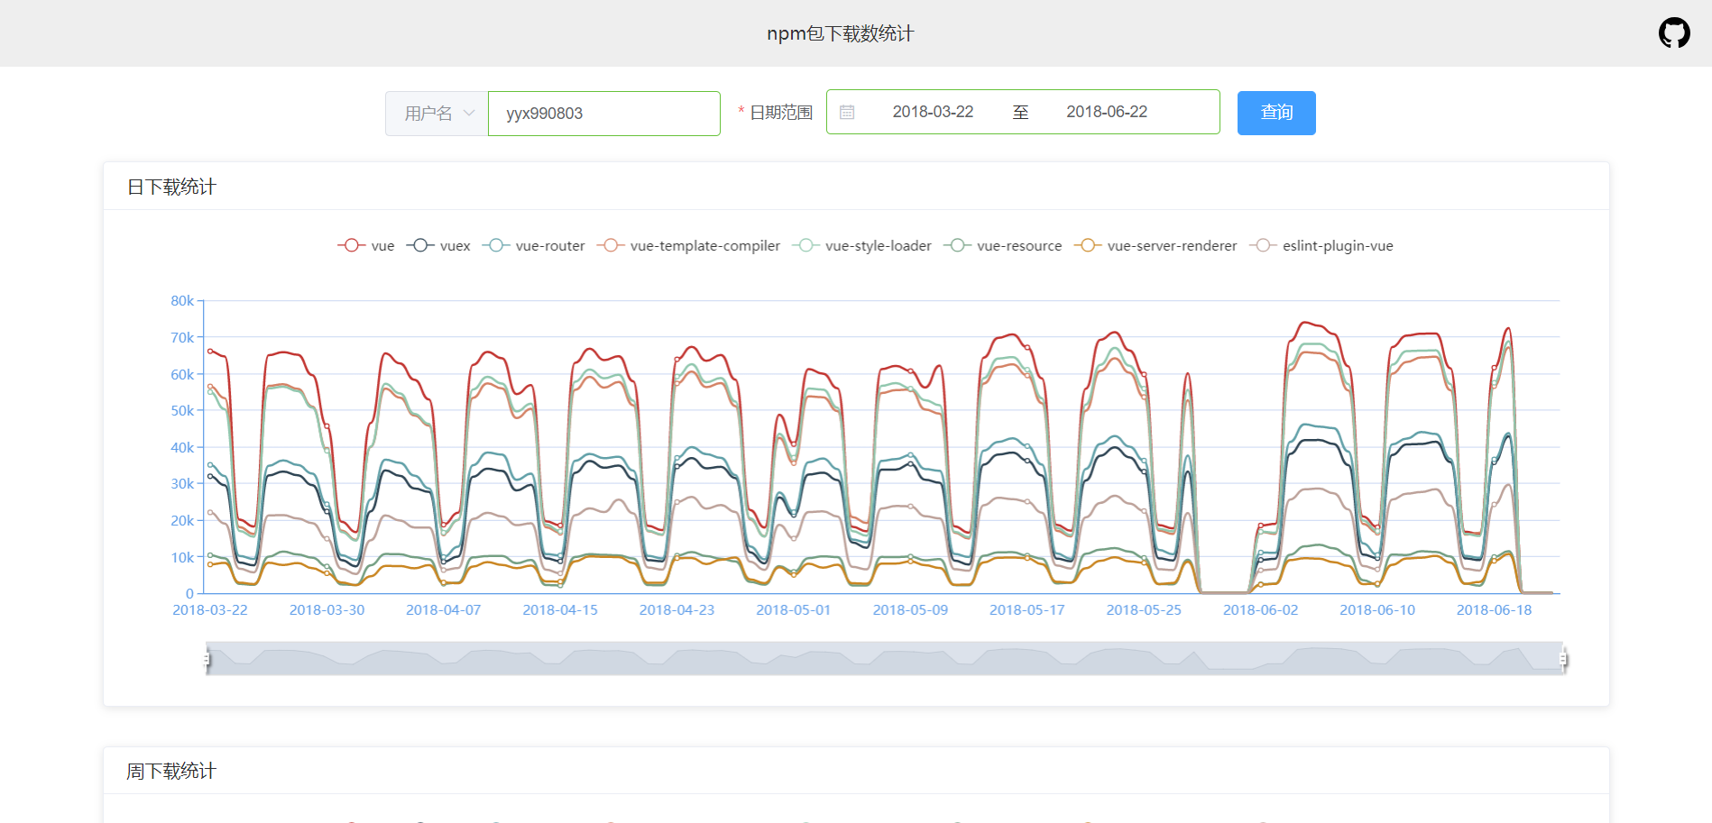The height and width of the screenshot is (823, 1712).
Task: Click the npm包下载数统计 page title
Action: 841,33
